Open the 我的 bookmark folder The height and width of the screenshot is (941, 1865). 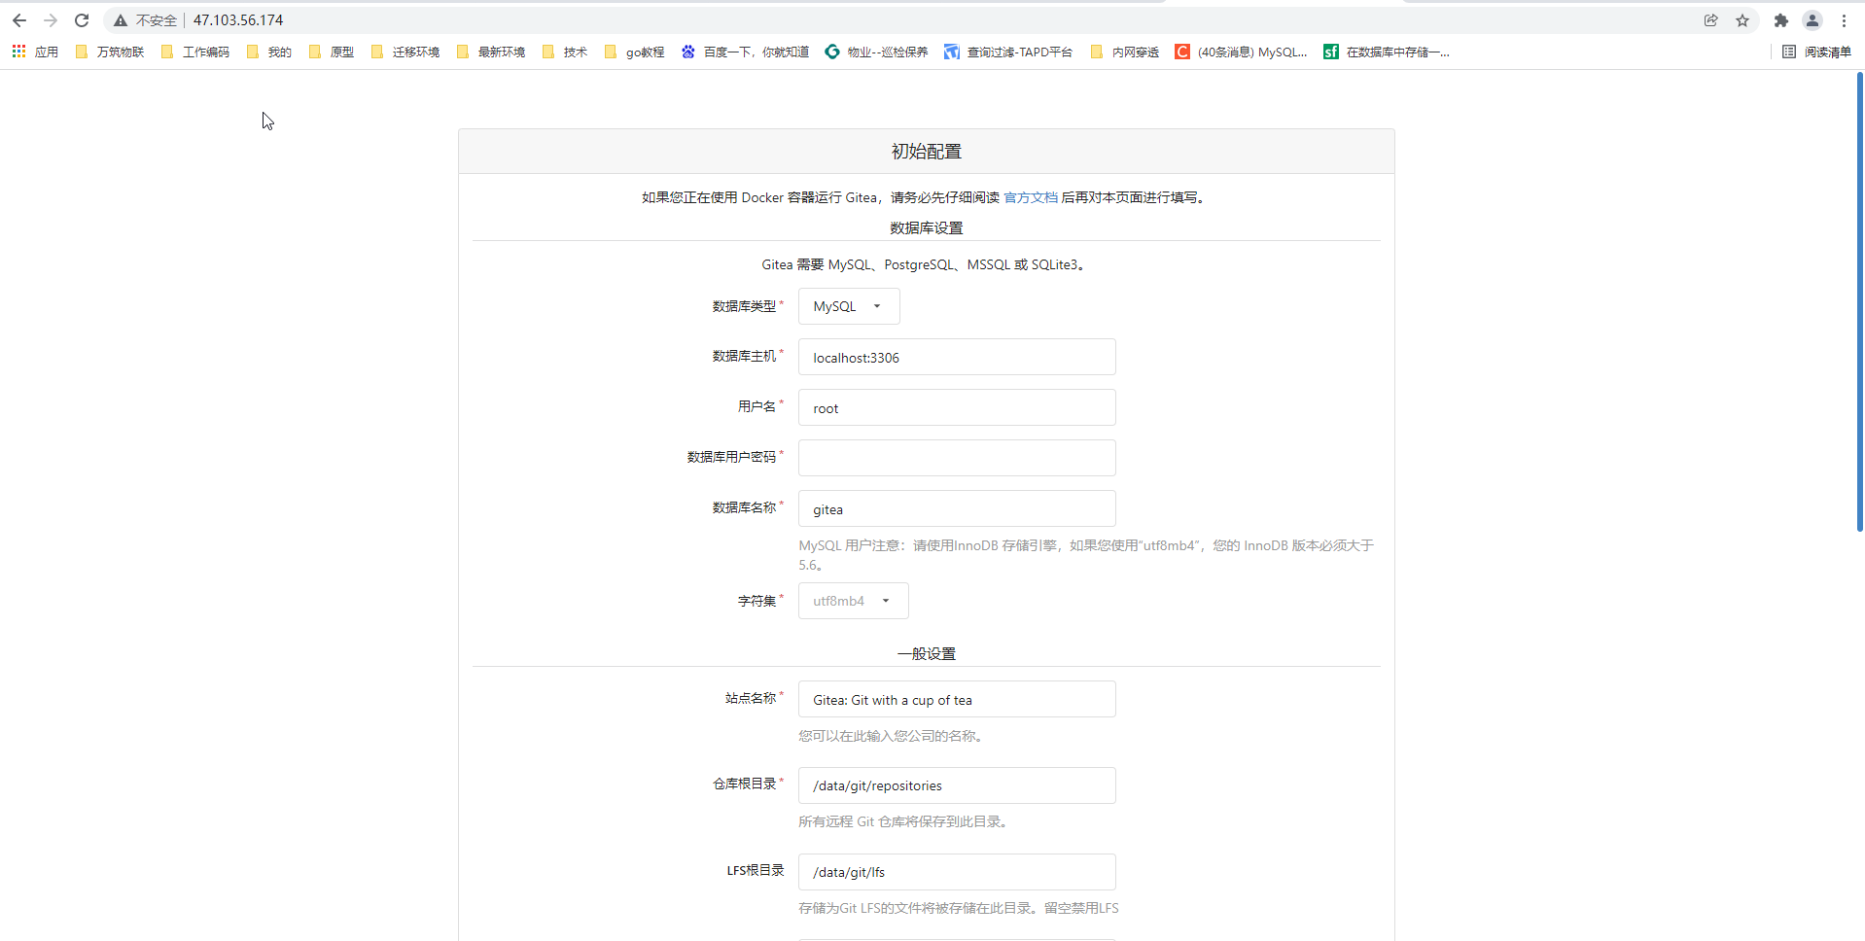pyautogui.click(x=269, y=52)
